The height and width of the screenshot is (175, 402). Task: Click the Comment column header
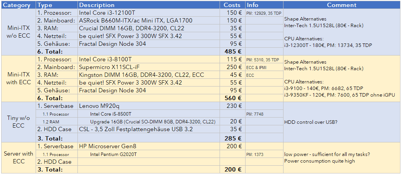[x=342, y=5]
